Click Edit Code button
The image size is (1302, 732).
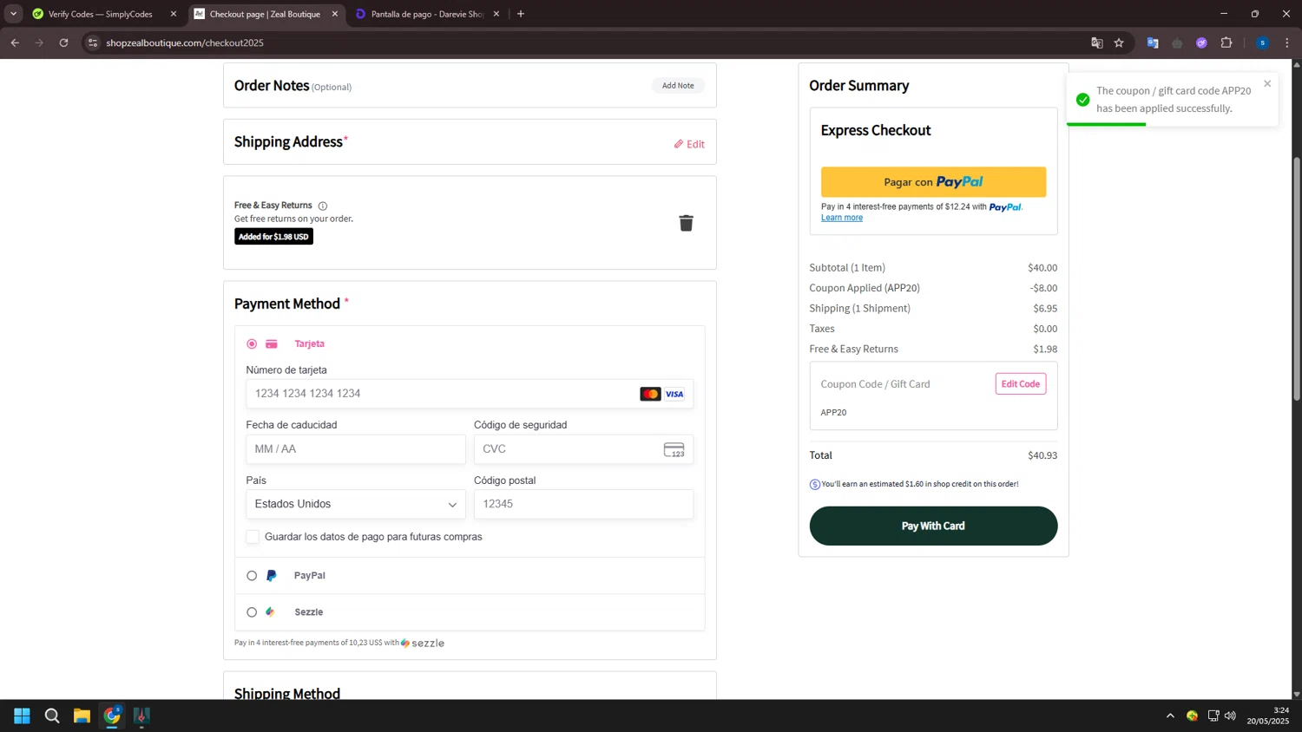click(1020, 383)
